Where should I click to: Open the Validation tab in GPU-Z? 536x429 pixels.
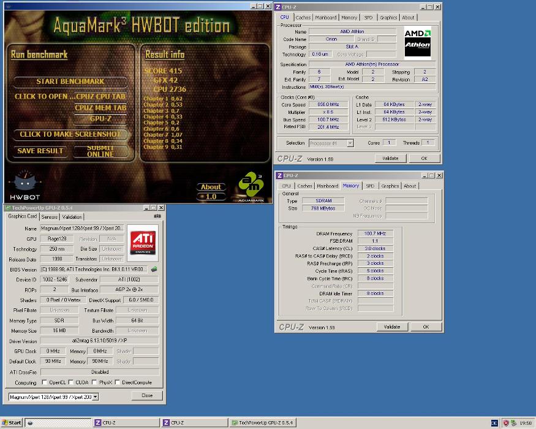(x=72, y=217)
